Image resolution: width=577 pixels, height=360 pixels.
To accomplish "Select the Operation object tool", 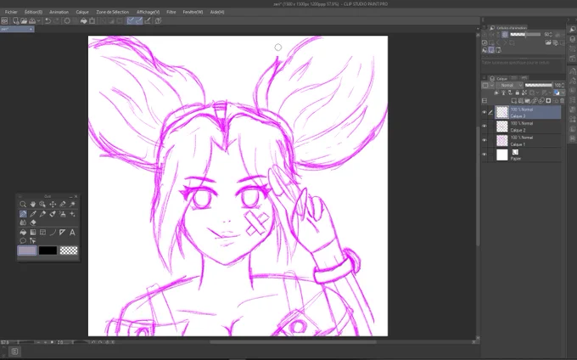I will point(42,205).
